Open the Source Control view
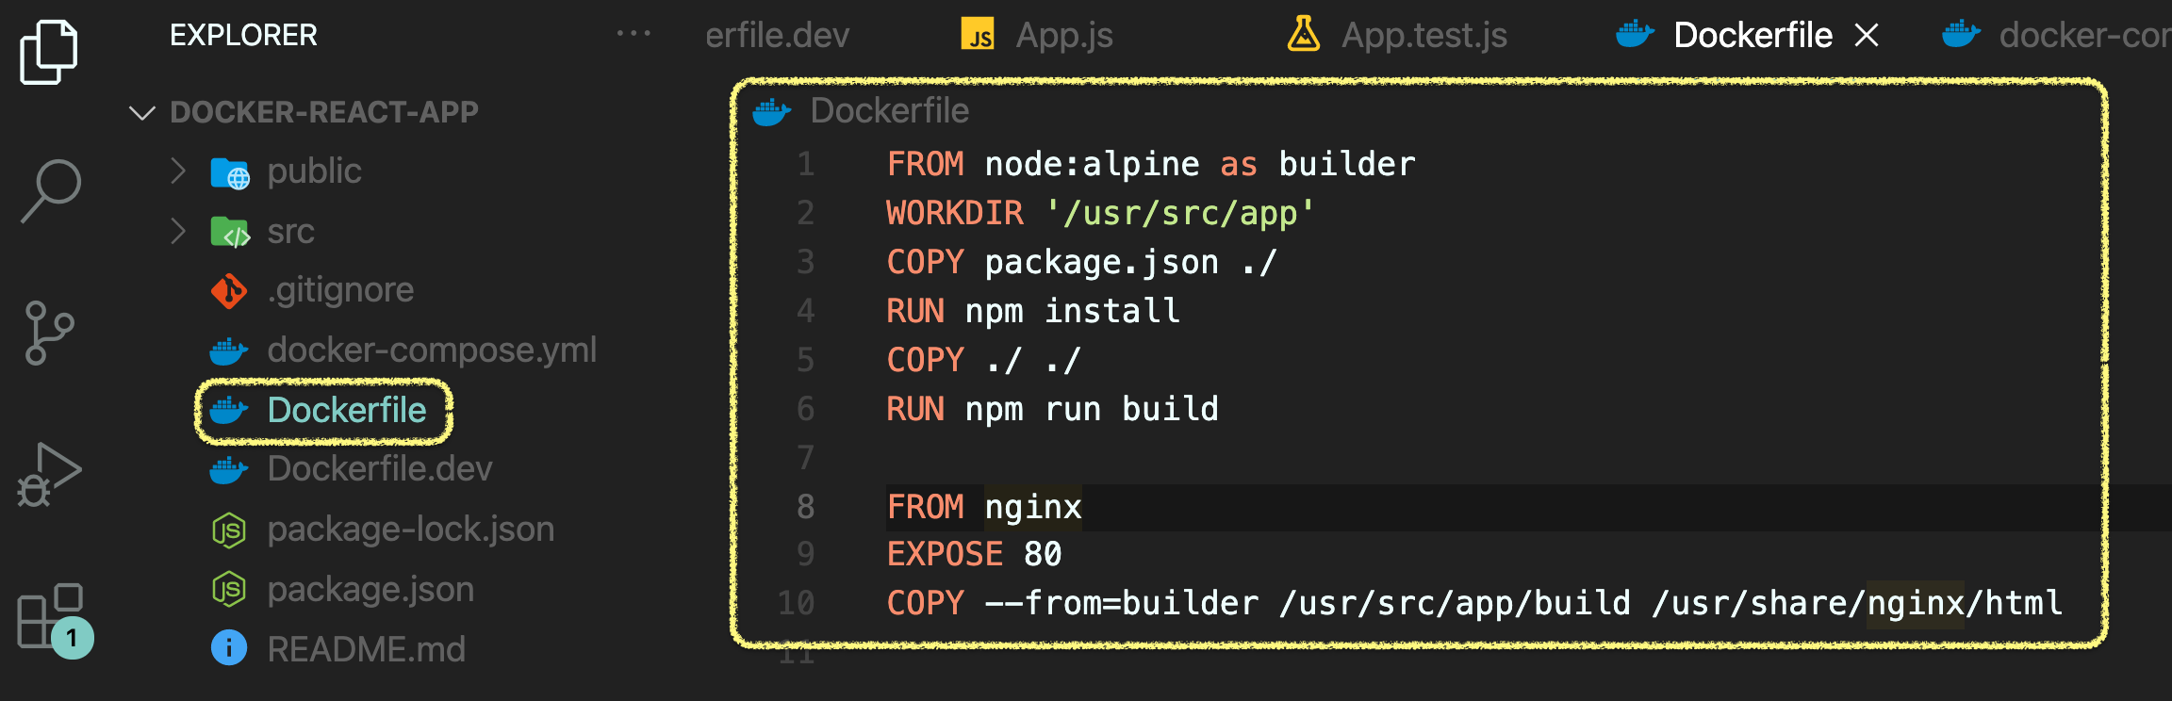 pyautogui.click(x=49, y=333)
